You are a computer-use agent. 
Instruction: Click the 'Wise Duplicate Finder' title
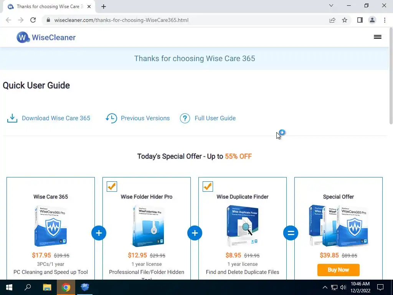point(243,197)
